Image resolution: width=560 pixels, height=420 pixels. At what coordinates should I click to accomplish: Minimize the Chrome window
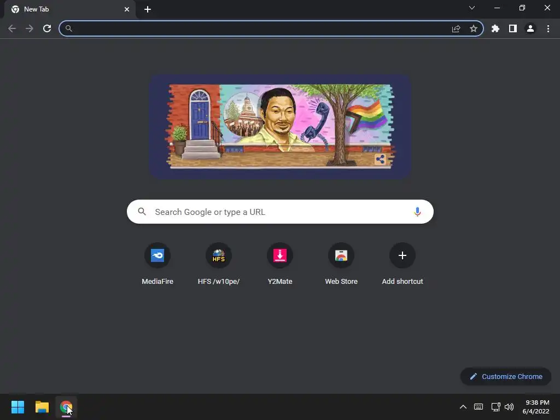click(x=497, y=8)
